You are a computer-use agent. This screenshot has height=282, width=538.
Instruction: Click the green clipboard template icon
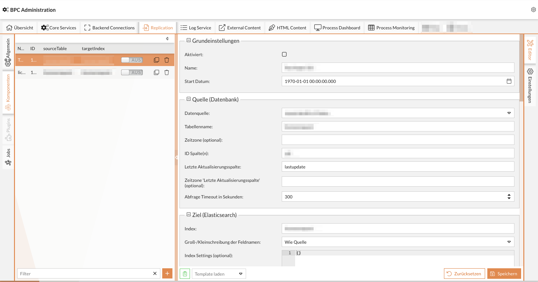[185, 274]
